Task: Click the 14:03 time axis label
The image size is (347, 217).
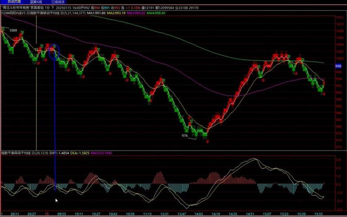Action: (198, 214)
